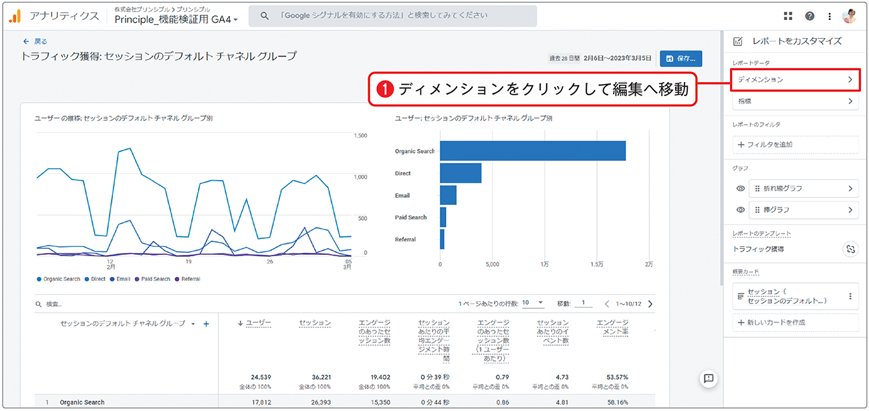Viewport: 869px width, 411px height.
Task: Click the unlink template icon next to トラフィック獲得
Action: click(850, 249)
